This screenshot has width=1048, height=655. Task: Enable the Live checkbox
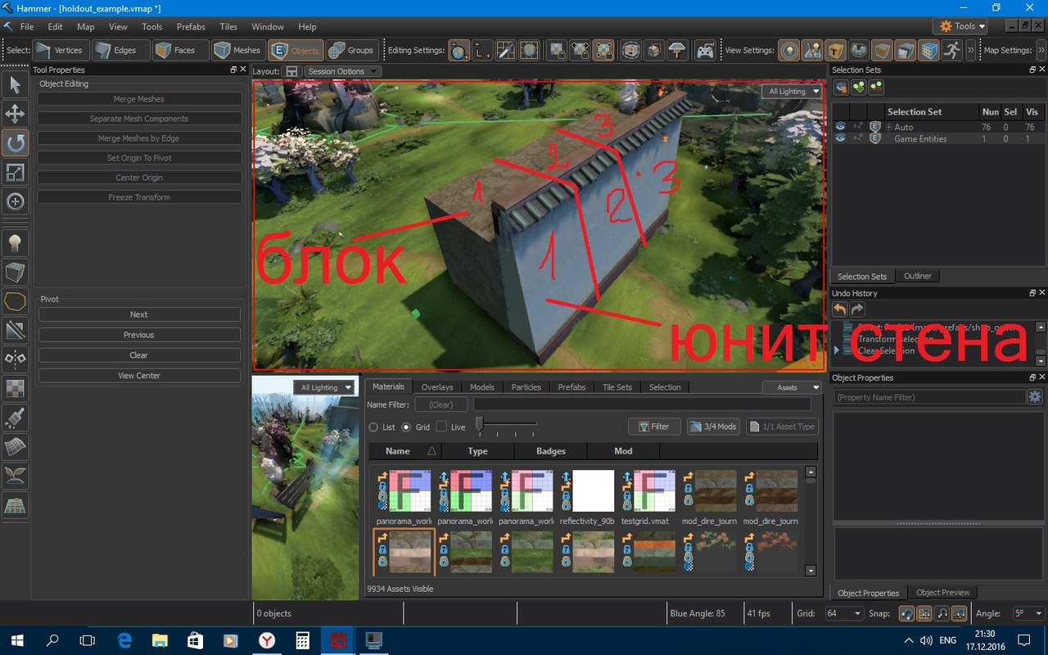[442, 427]
